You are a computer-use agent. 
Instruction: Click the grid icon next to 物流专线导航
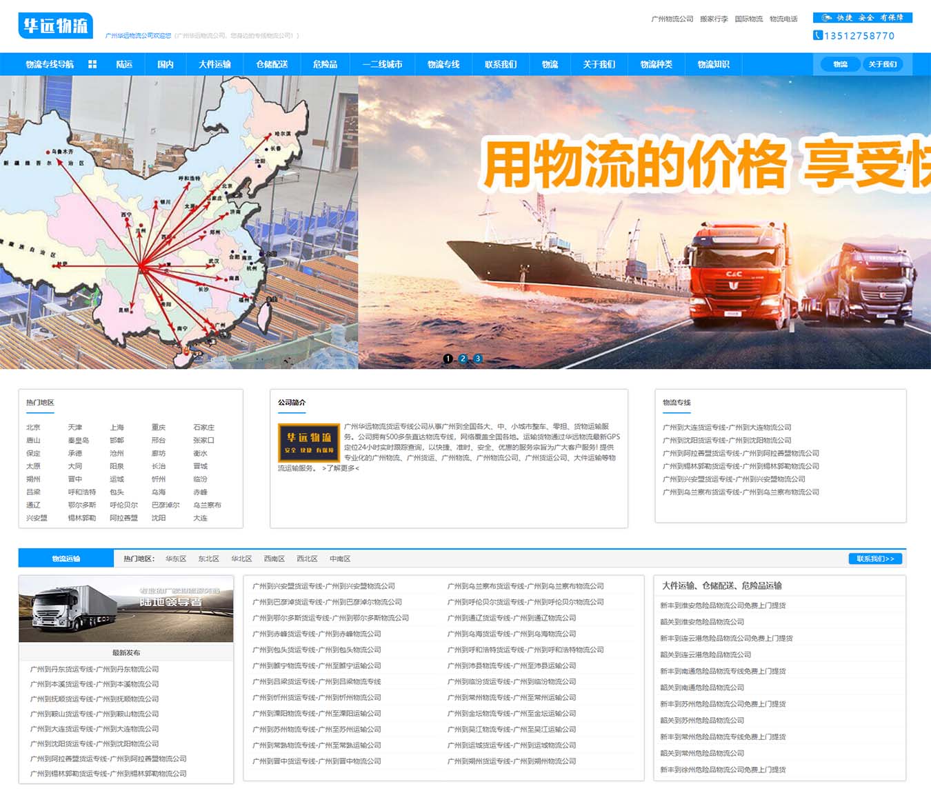pyautogui.click(x=92, y=64)
